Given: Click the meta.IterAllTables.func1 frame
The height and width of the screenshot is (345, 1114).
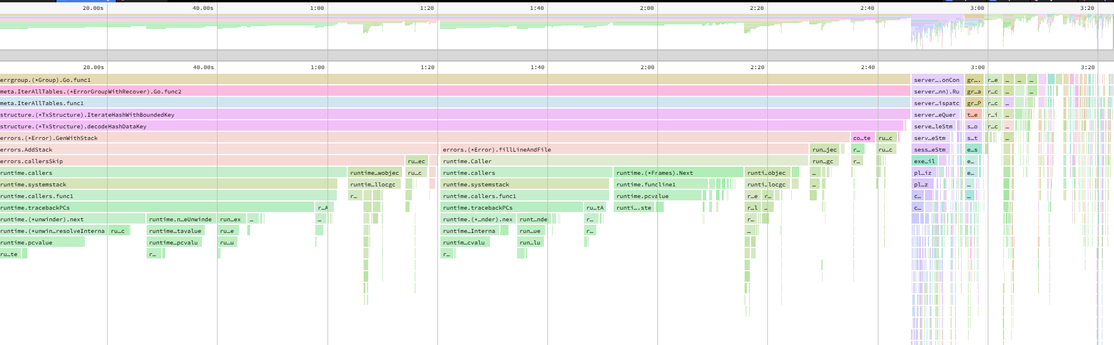Looking at the screenshot, I should (455, 103).
